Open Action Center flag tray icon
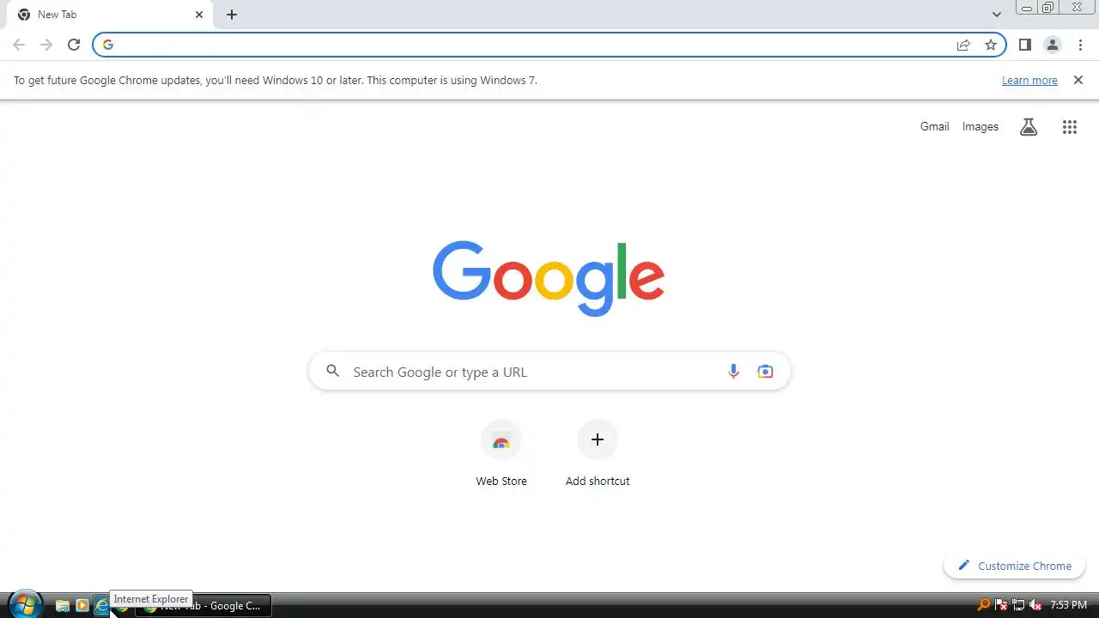1099x618 pixels. [x=1001, y=605]
